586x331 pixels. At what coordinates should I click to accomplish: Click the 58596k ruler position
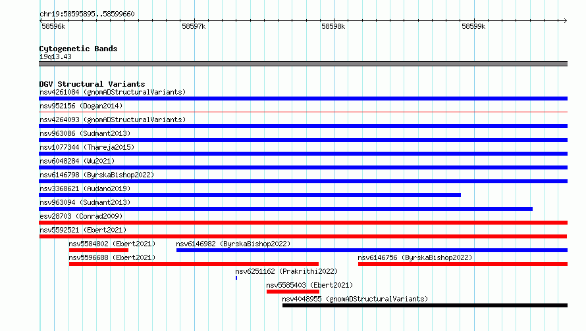tap(53, 26)
